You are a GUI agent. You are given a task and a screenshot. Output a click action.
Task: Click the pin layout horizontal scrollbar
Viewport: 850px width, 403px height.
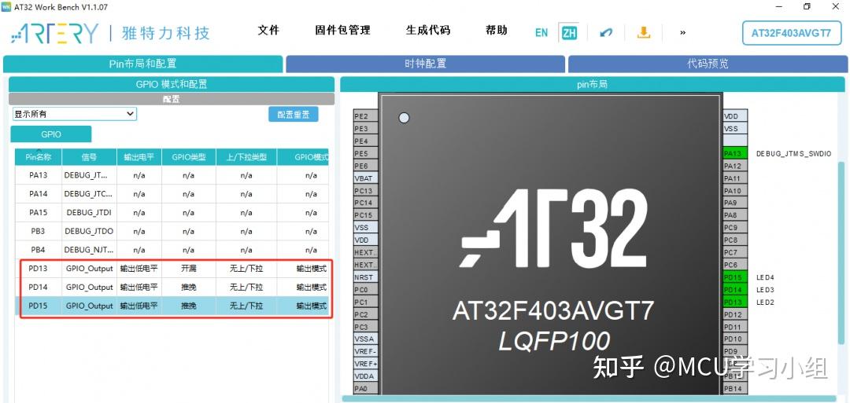(588, 398)
